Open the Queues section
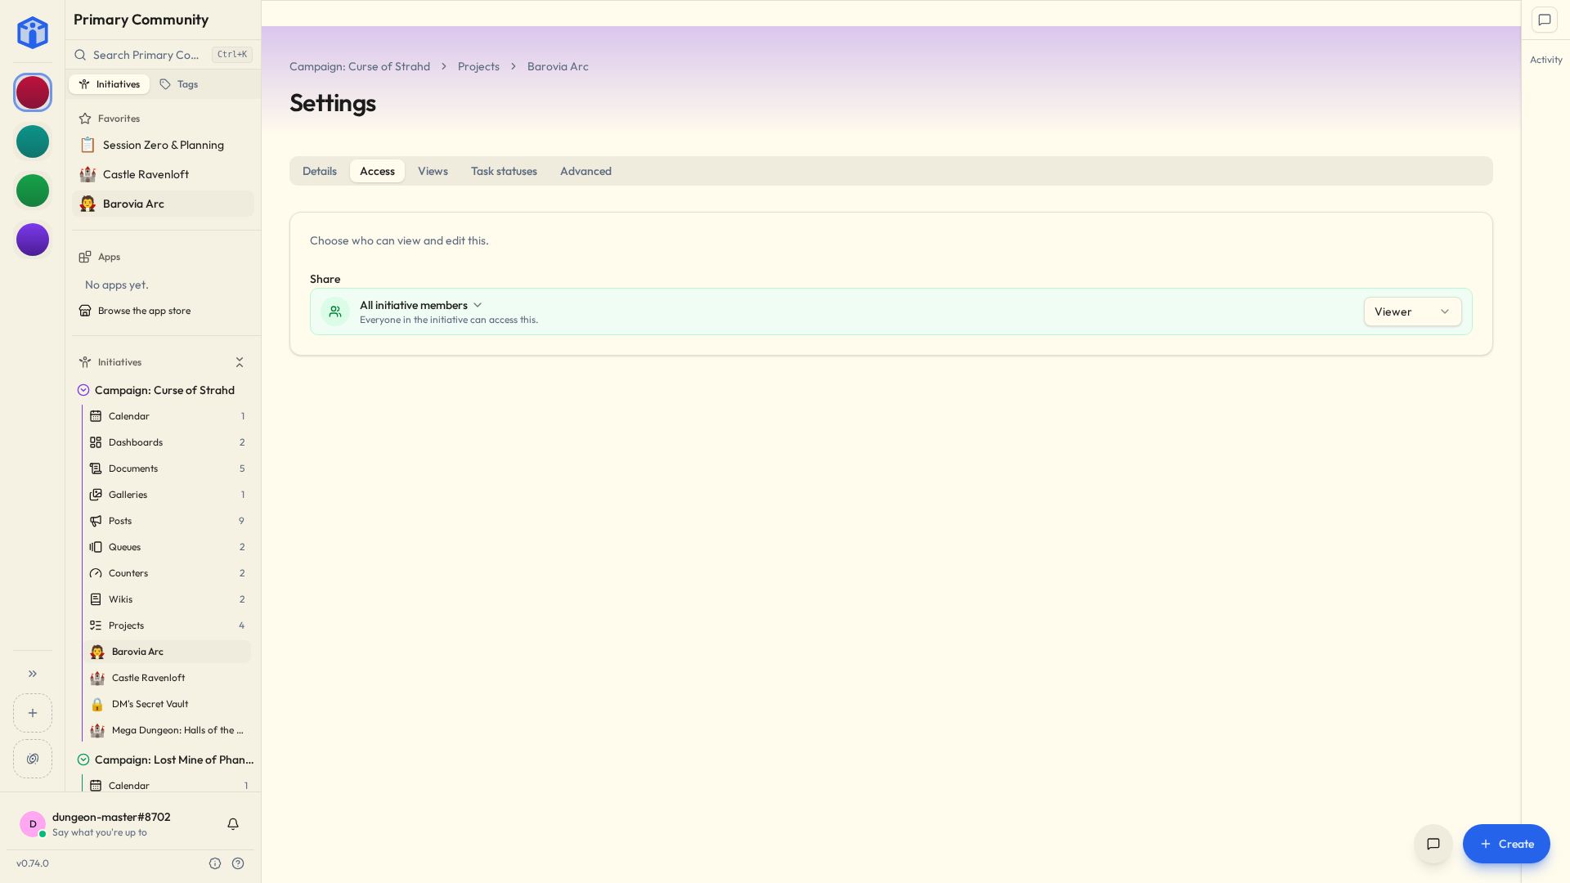Image resolution: width=1570 pixels, height=883 pixels. (x=168, y=547)
